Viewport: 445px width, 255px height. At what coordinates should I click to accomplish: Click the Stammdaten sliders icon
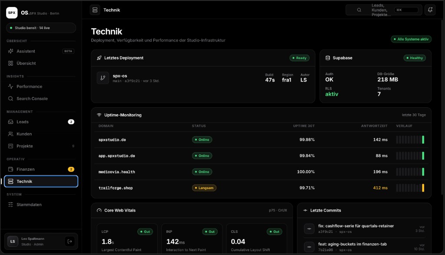click(x=10, y=205)
